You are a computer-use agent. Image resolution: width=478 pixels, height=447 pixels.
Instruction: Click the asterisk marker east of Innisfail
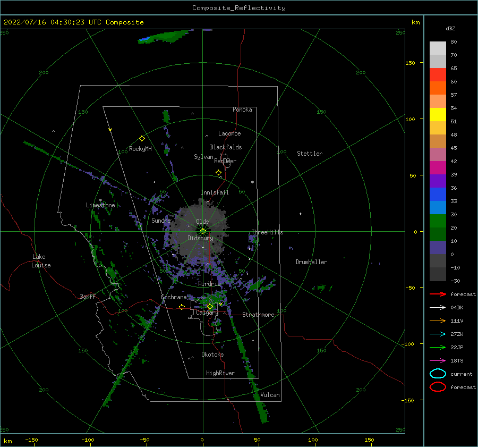coord(252,182)
